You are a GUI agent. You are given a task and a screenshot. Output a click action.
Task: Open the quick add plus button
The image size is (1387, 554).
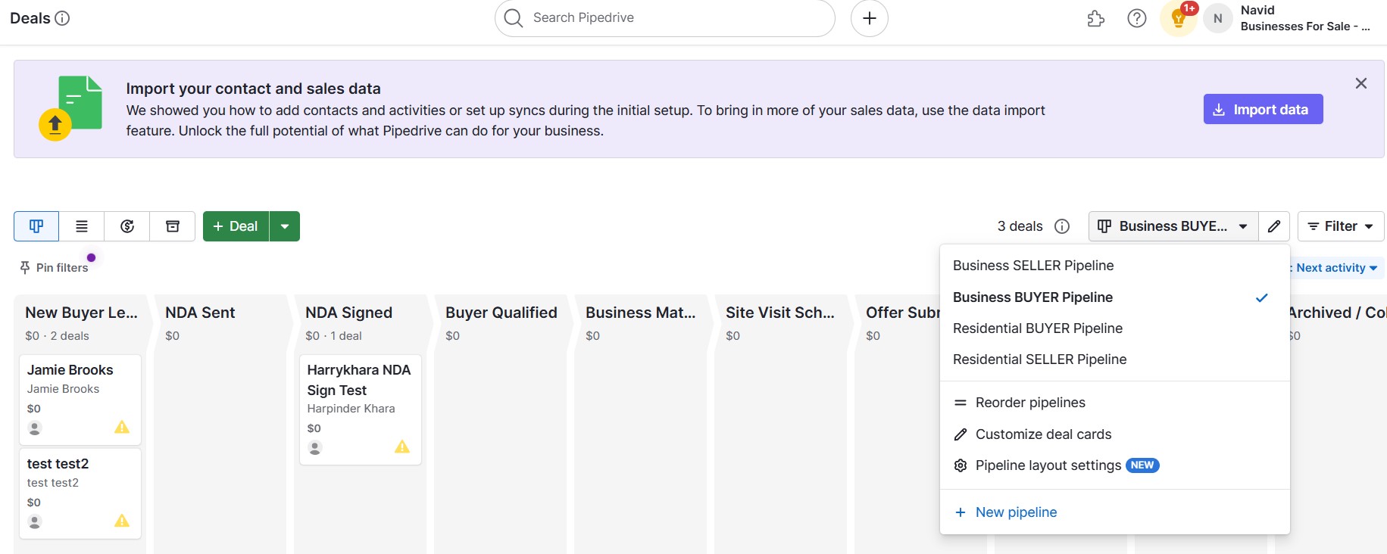[x=870, y=18]
